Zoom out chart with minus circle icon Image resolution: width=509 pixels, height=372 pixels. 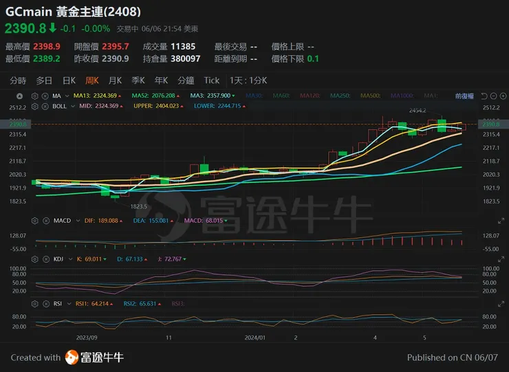pyautogui.click(x=493, y=96)
